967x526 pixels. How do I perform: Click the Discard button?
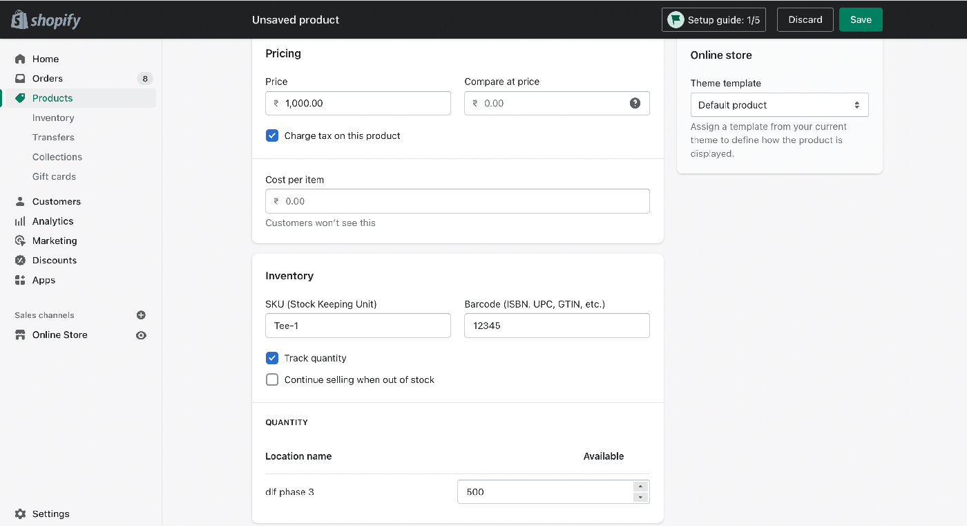pos(805,19)
